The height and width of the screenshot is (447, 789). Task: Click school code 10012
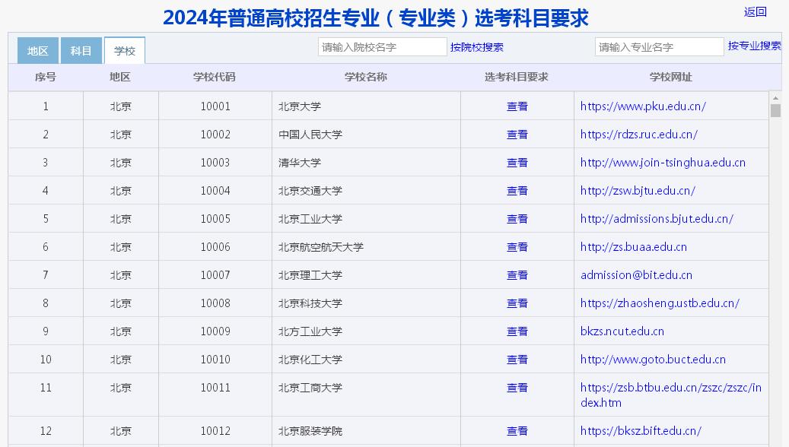tap(215, 431)
